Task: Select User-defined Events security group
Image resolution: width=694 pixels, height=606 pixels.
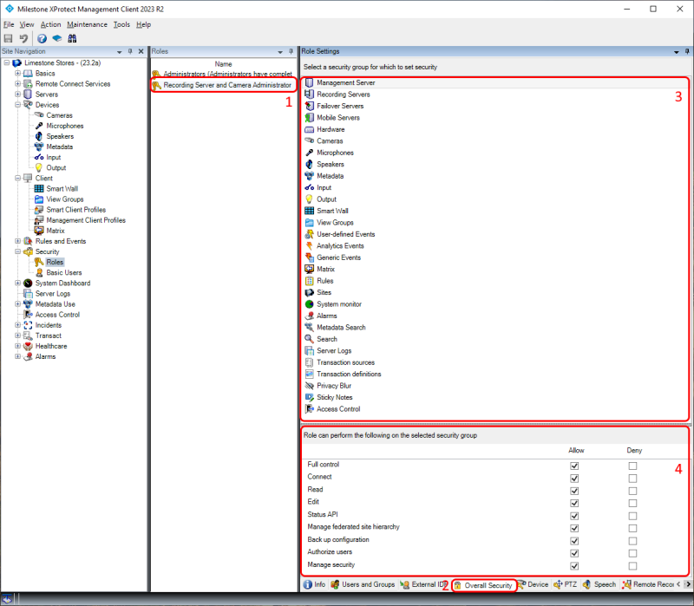Action: point(345,234)
